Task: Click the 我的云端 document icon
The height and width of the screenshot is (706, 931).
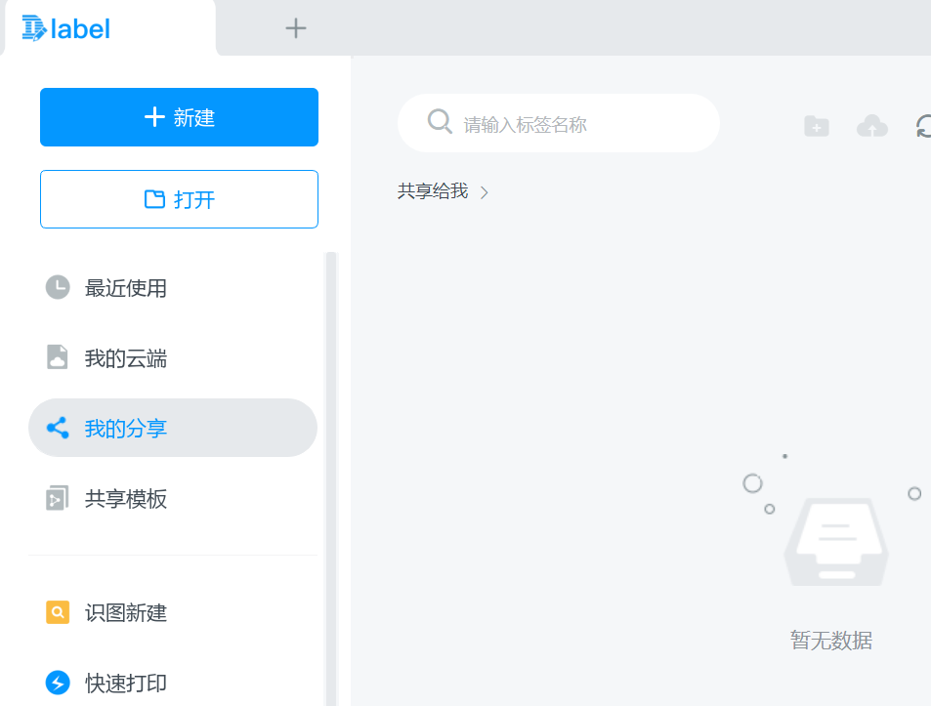Action: (x=58, y=357)
